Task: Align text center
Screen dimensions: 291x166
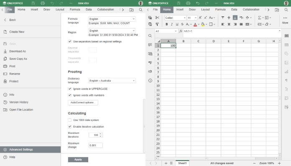Action: (x=229, y=24)
